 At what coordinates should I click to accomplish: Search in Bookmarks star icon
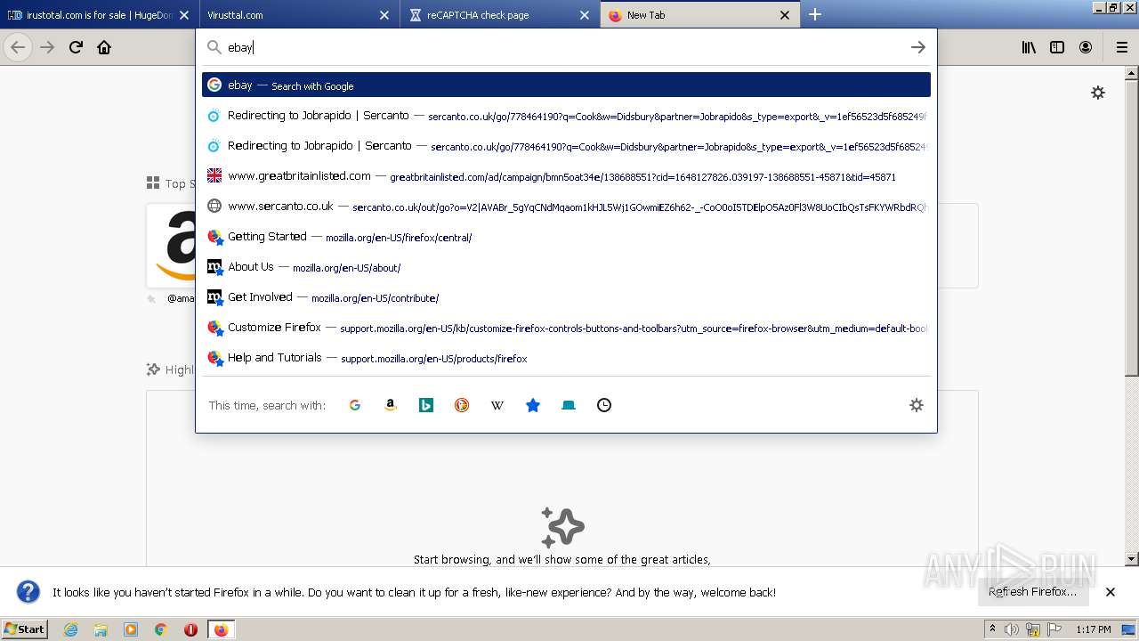point(533,405)
